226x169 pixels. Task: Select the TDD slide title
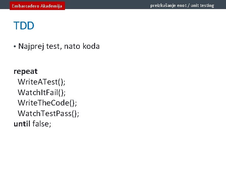click(x=24, y=26)
